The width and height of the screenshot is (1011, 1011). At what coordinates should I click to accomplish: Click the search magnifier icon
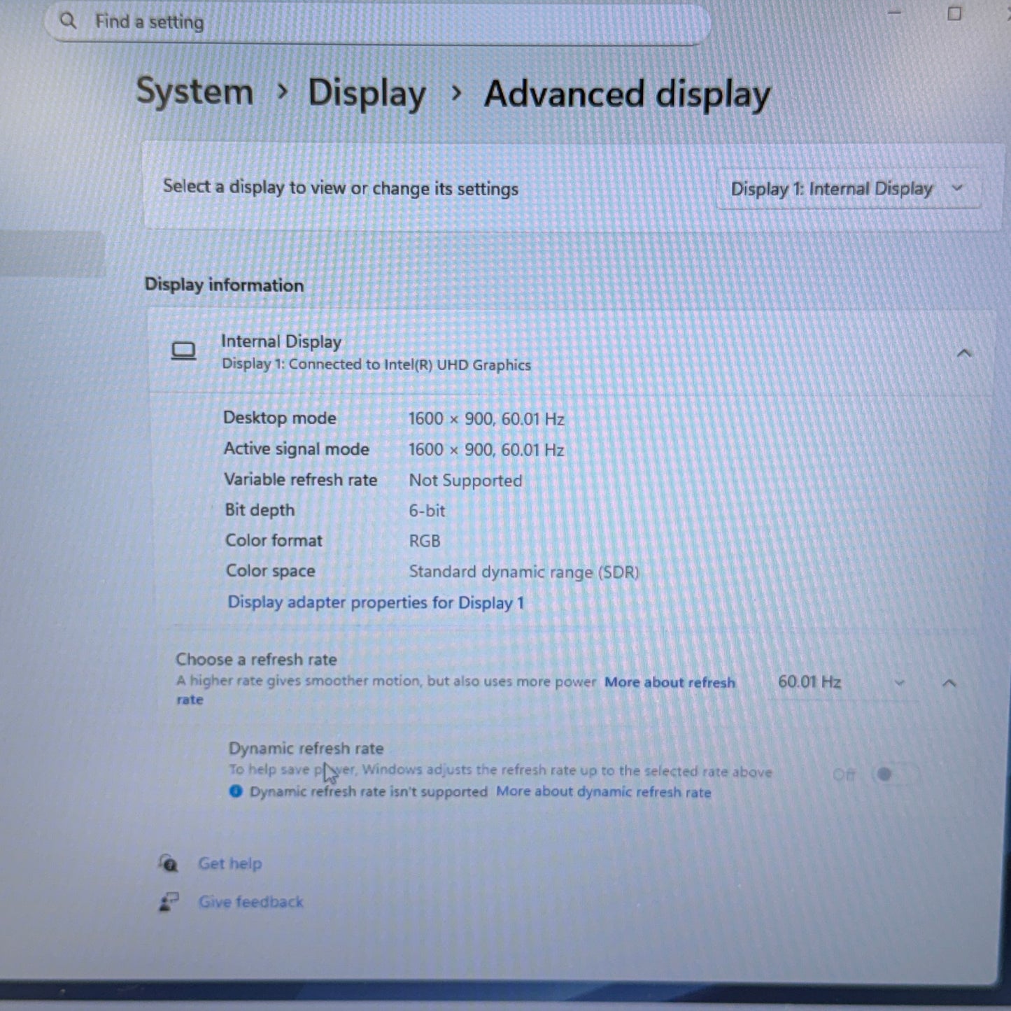tap(69, 20)
